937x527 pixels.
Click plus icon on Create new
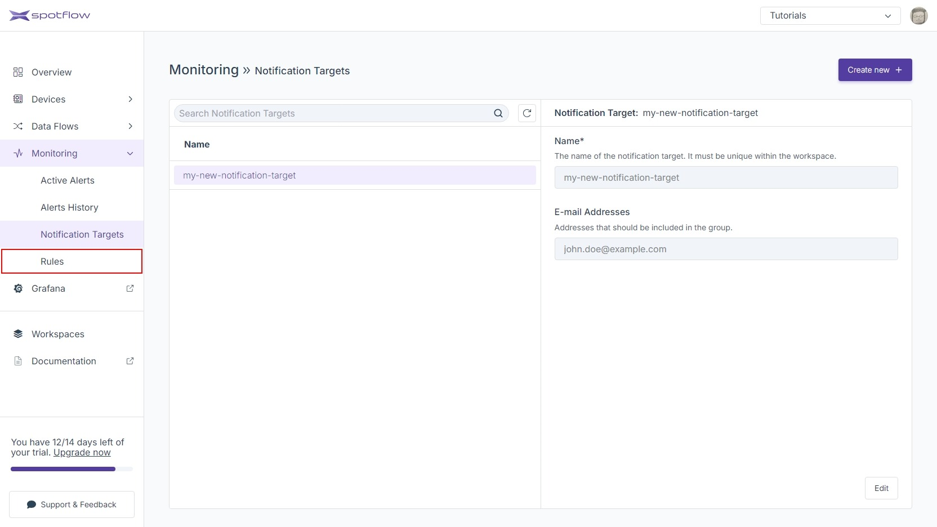pyautogui.click(x=899, y=70)
